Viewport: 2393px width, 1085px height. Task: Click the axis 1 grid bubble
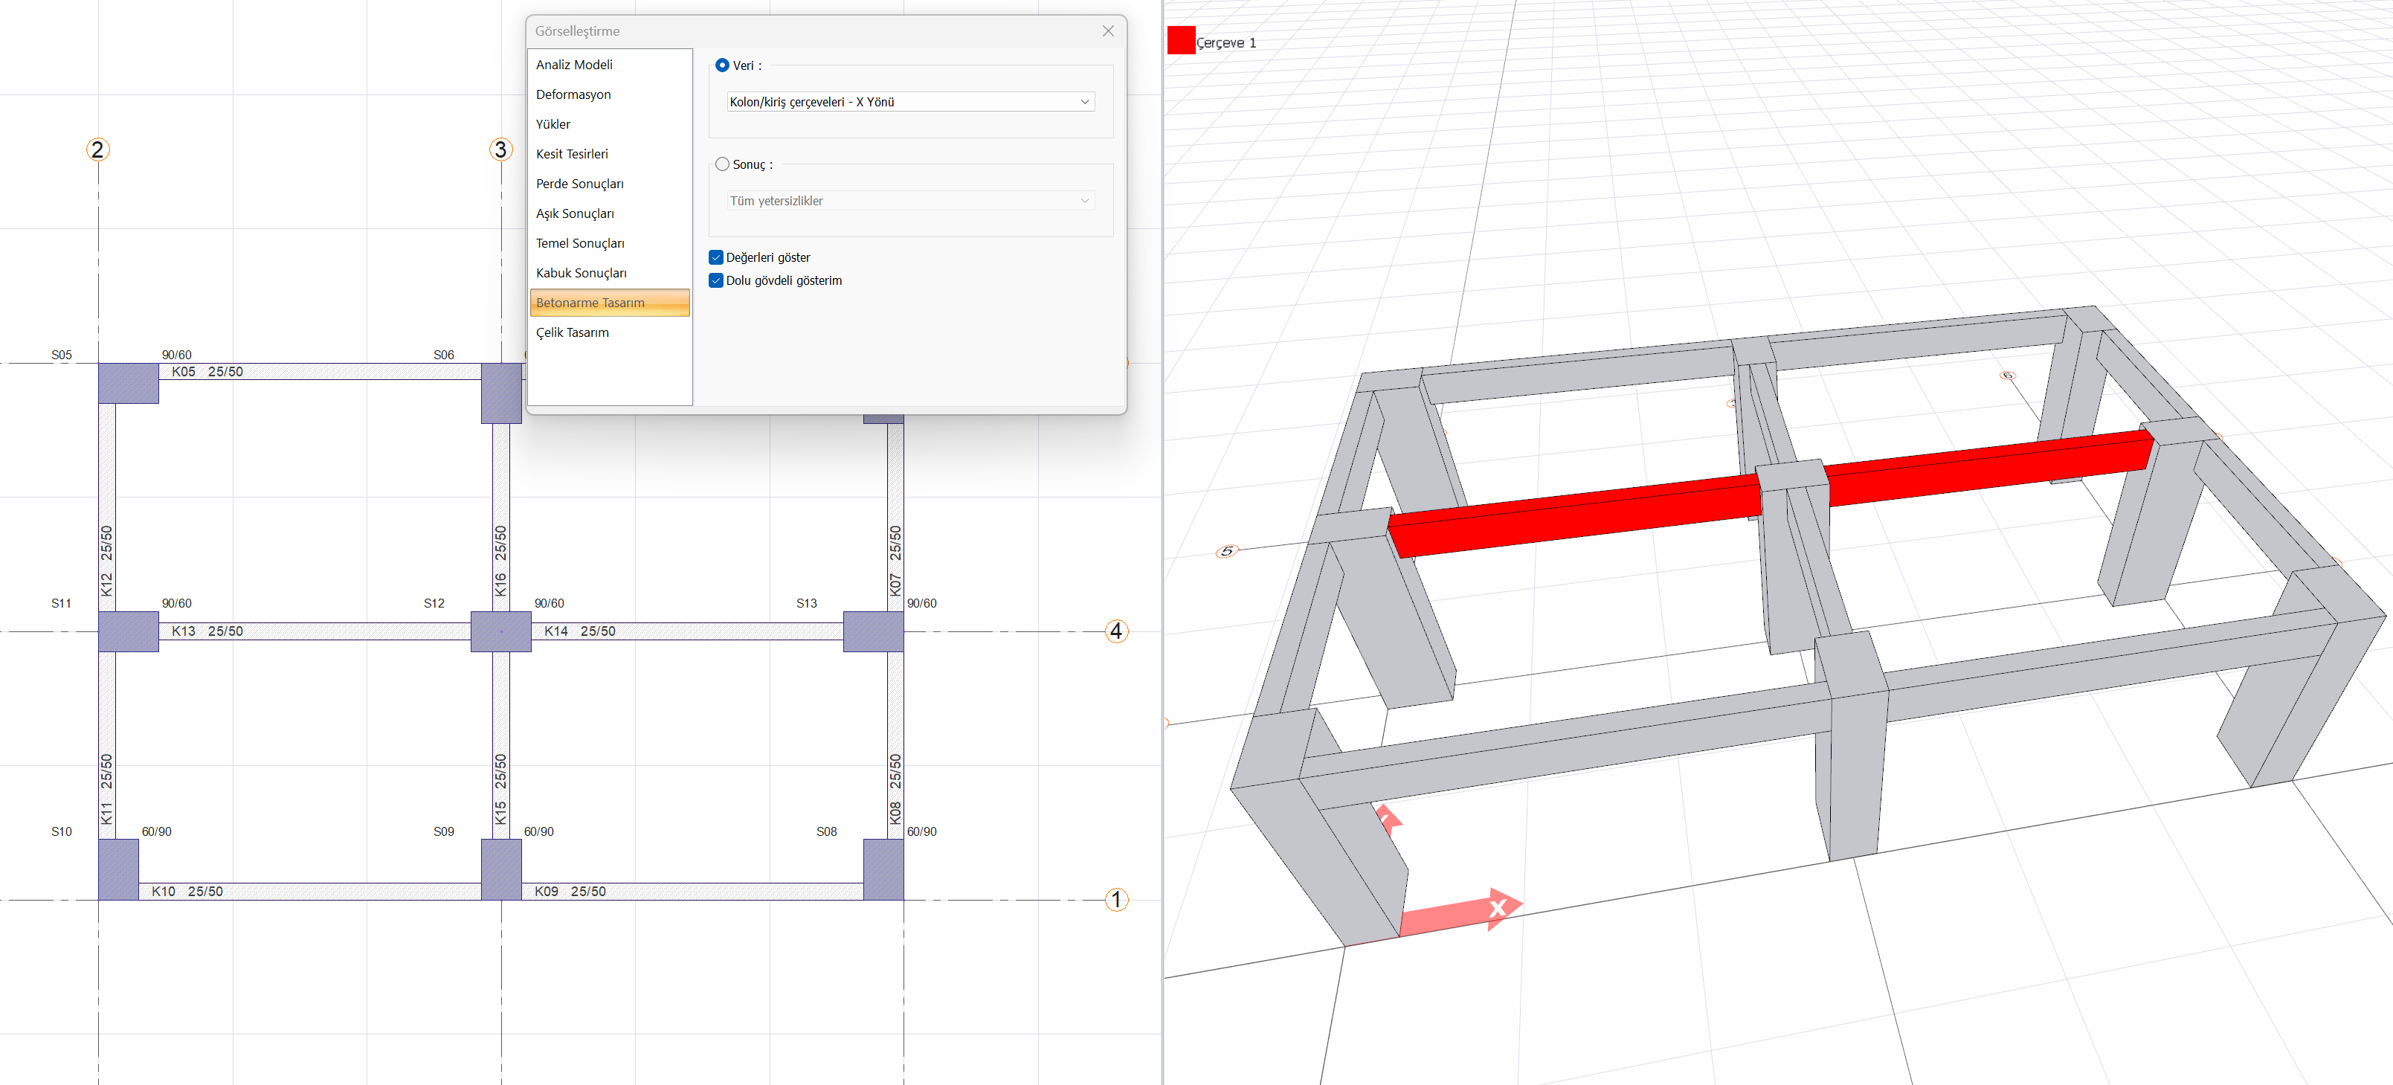point(1115,899)
